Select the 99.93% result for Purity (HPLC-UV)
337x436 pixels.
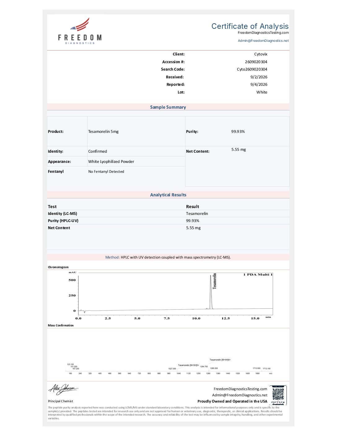pos(193,221)
